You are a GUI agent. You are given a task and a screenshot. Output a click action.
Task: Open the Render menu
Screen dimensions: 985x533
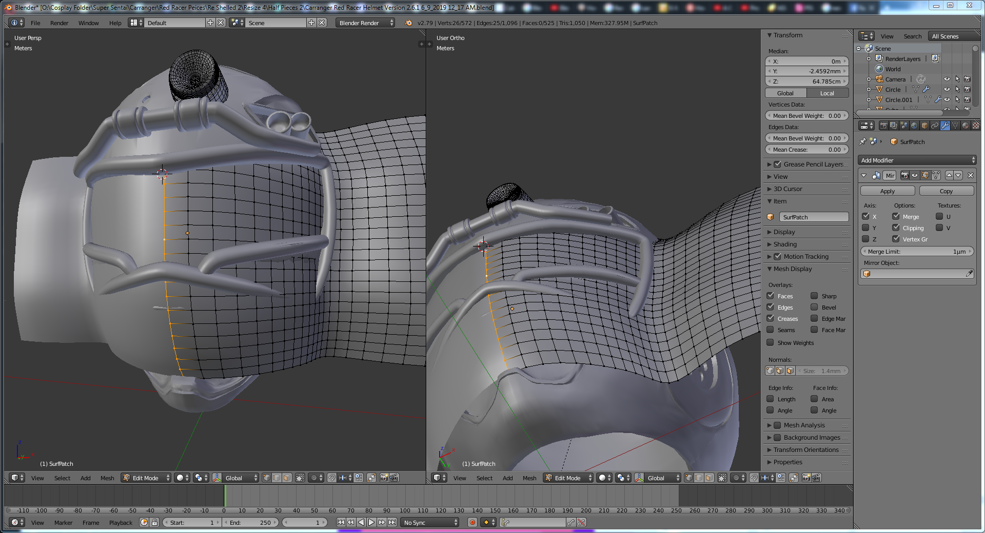59,23
